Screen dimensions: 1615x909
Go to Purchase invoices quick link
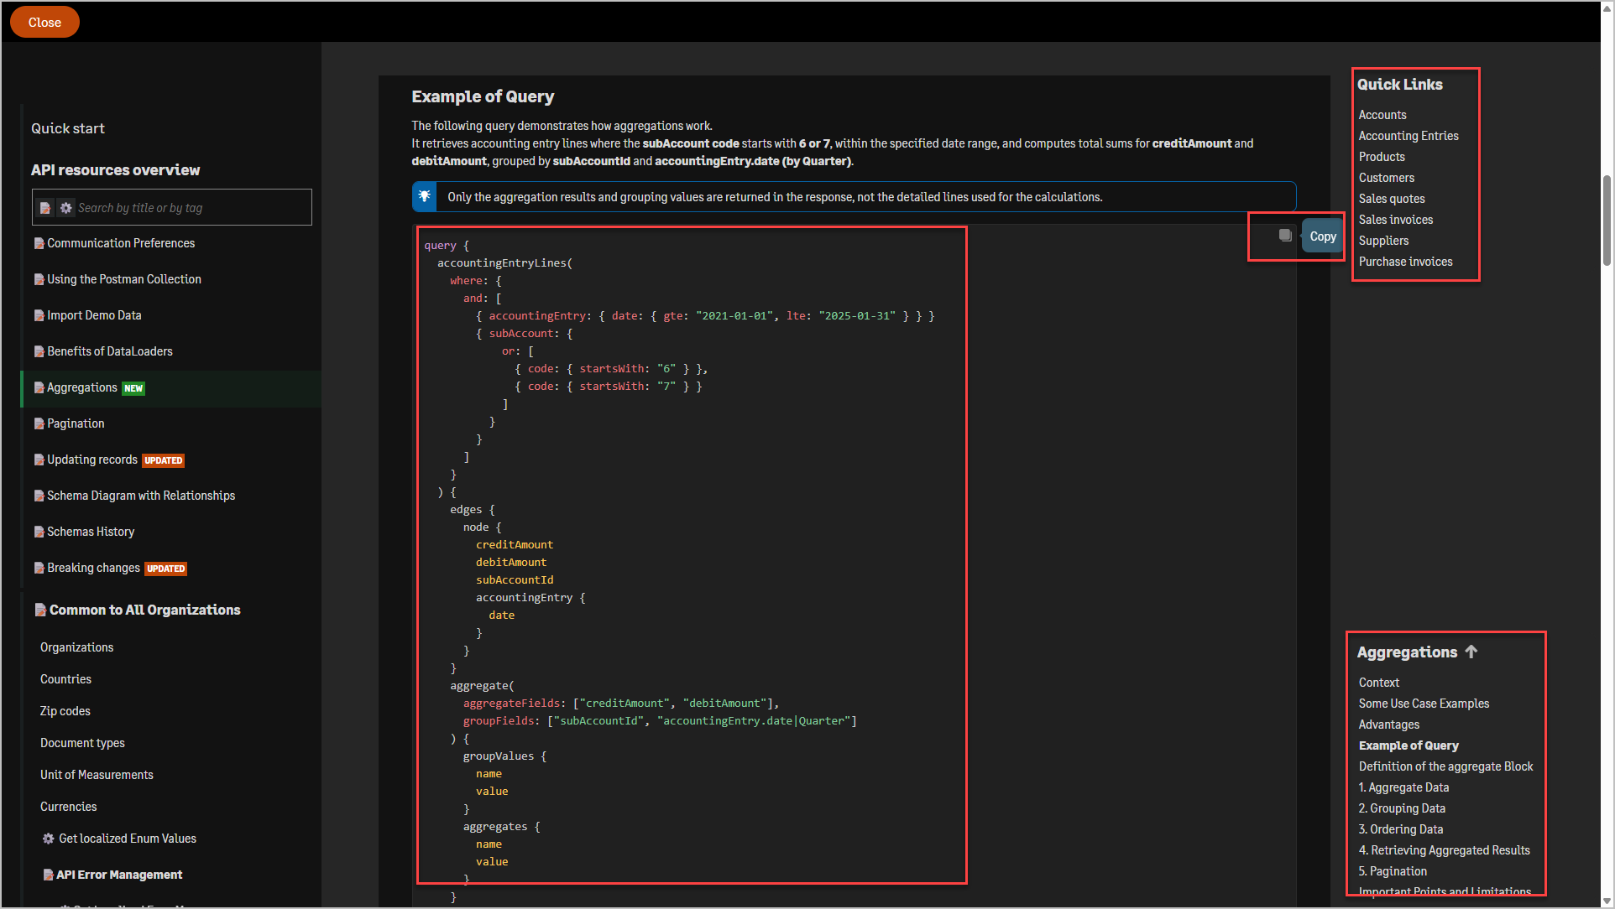[x=1406, y=262]
